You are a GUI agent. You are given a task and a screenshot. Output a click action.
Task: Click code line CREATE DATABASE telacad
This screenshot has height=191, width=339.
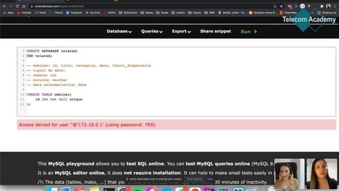point(52,51)
